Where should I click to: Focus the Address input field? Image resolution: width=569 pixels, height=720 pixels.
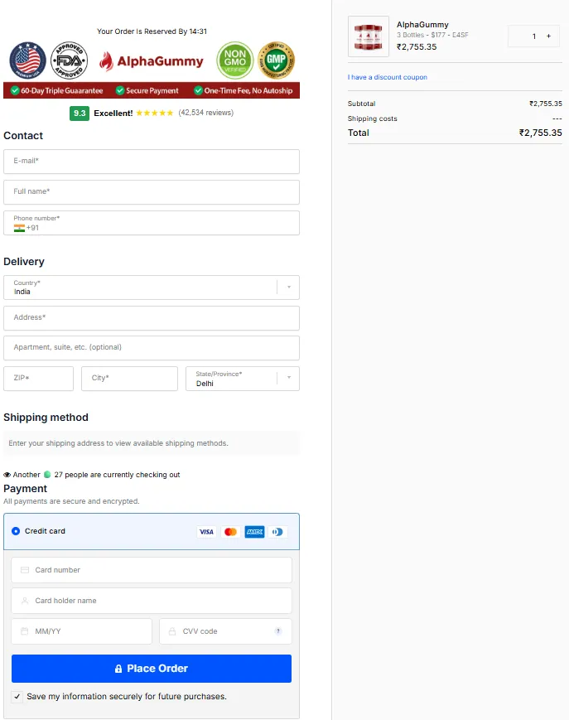pos(152,318)
